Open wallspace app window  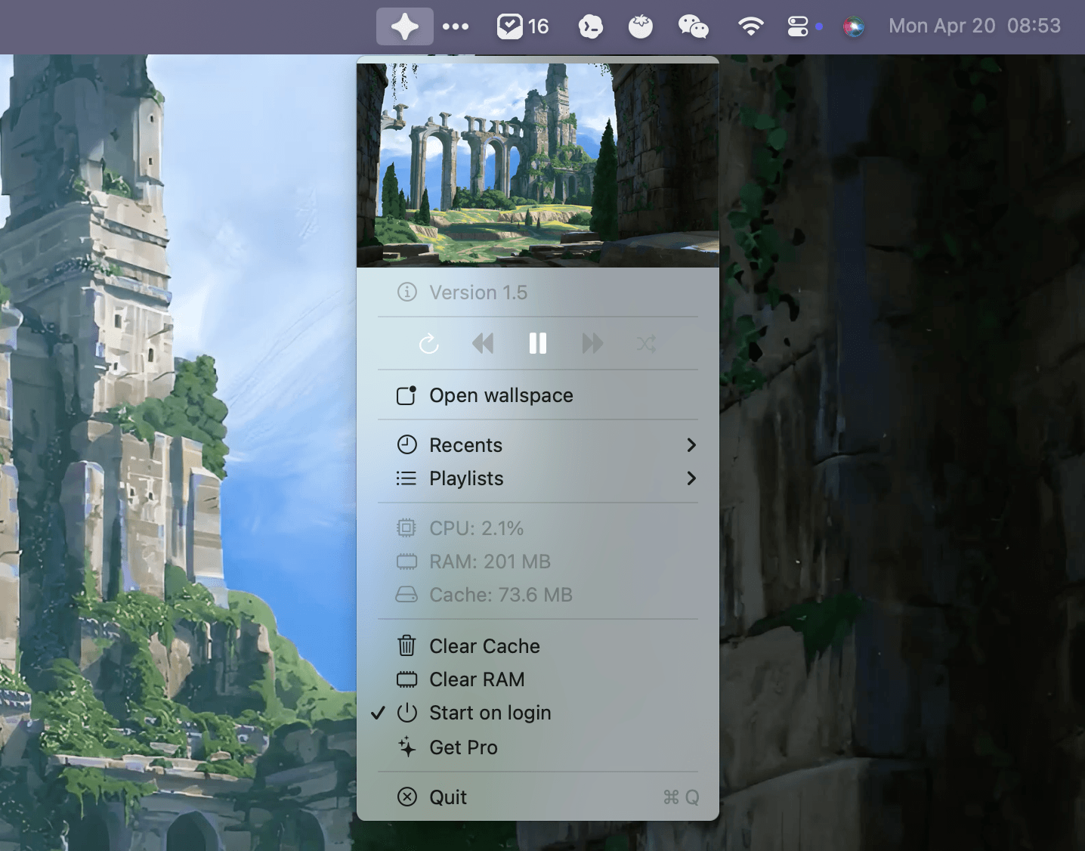tap(500, 395)
